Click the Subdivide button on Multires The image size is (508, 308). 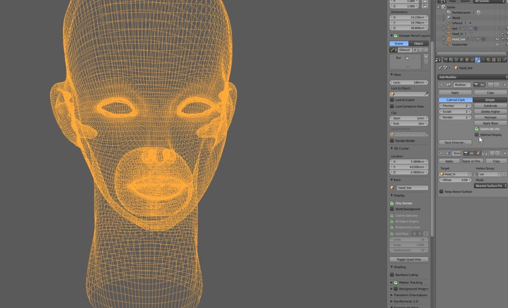490,106
